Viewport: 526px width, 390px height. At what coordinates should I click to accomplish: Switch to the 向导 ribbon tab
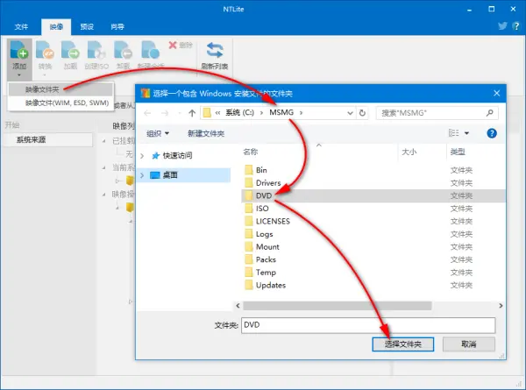click(117, 26)
